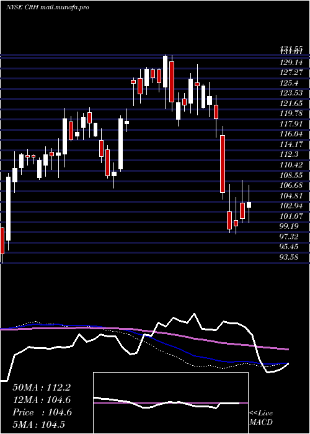
Task: Click the 131.55 price axis label
Action: (291, 48)
